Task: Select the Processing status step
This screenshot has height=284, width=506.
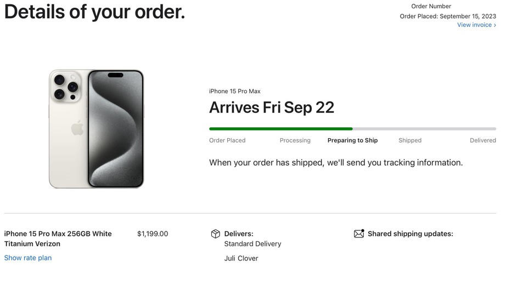Action: coord(295,140)
